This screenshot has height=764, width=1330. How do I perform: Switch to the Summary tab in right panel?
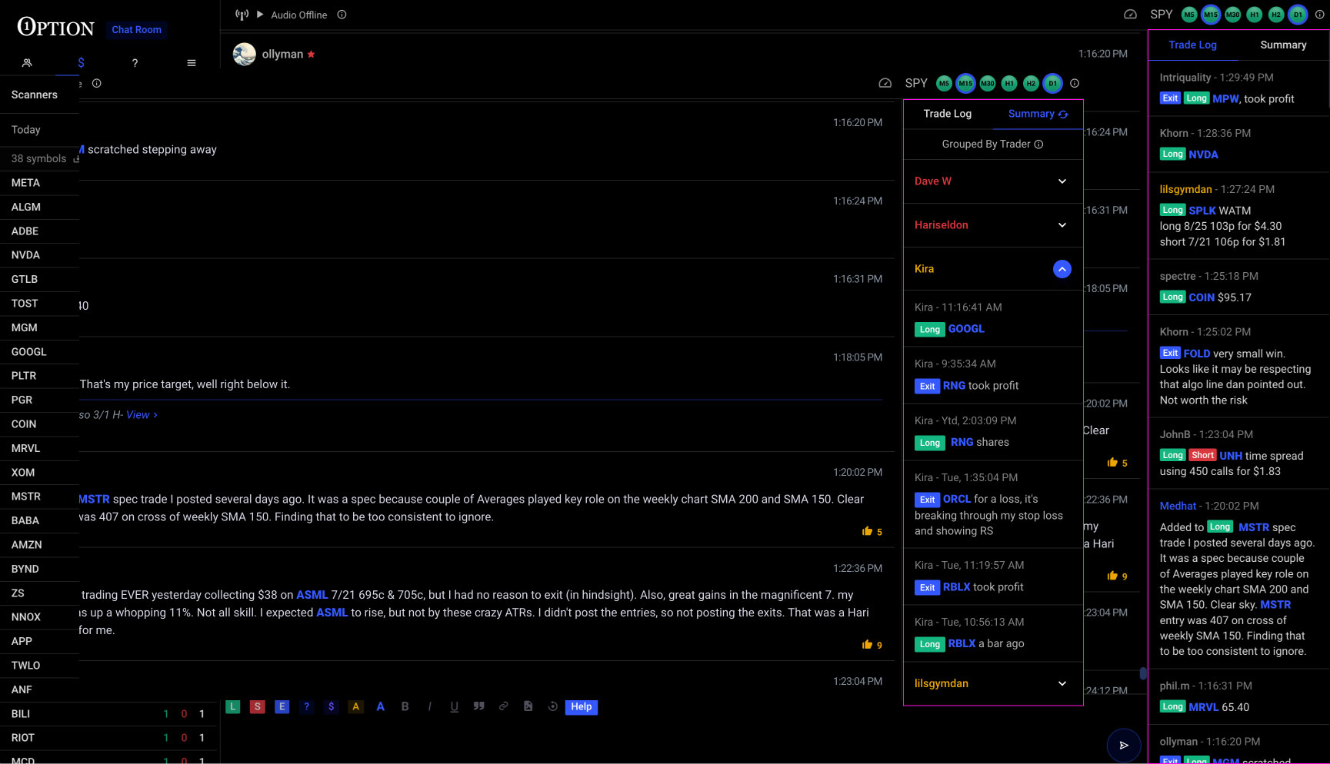1283,45
